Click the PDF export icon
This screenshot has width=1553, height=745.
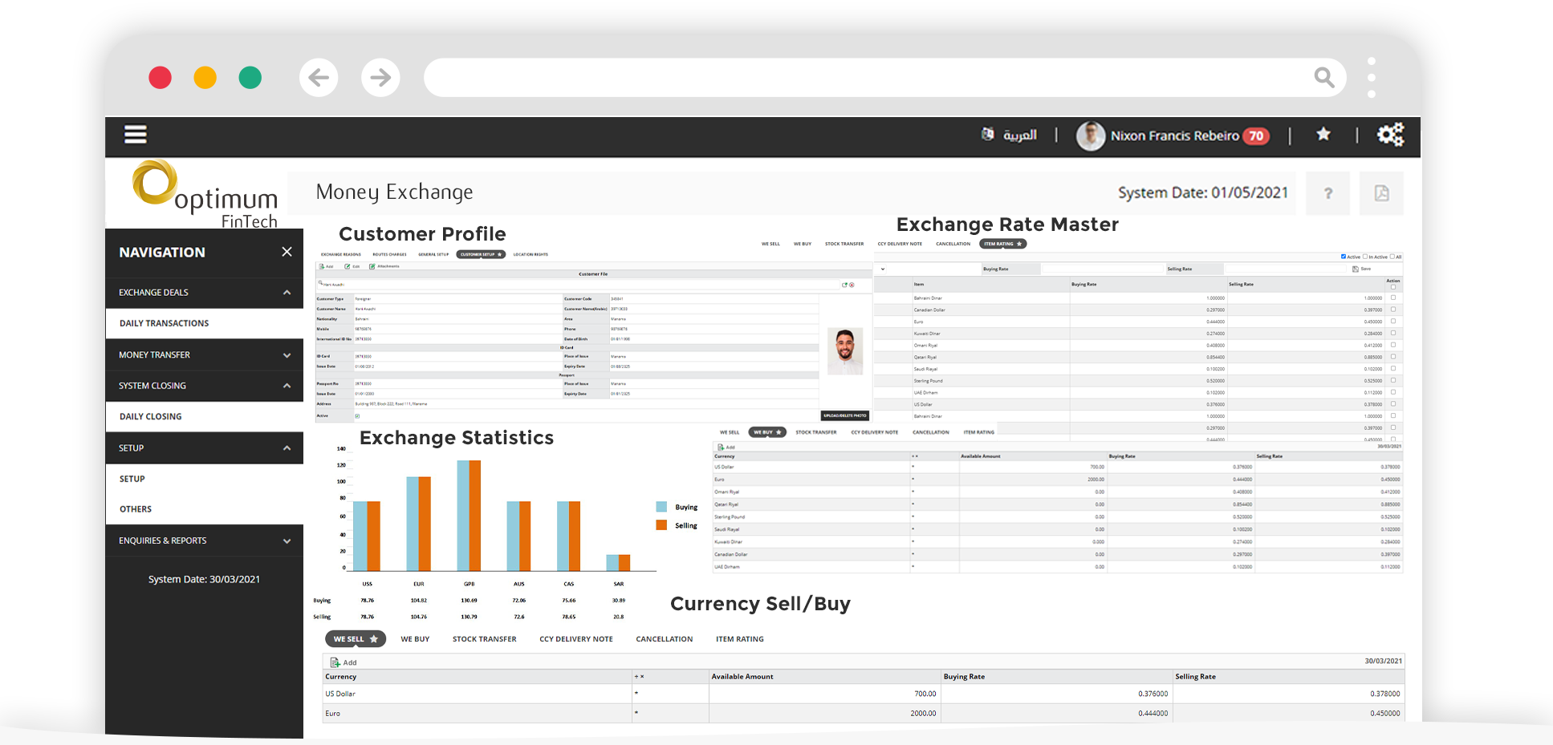tap(1381, 193)
